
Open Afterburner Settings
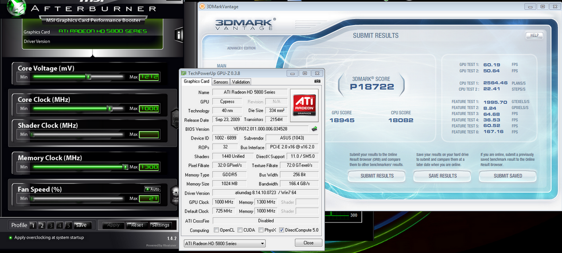[160, 225]
